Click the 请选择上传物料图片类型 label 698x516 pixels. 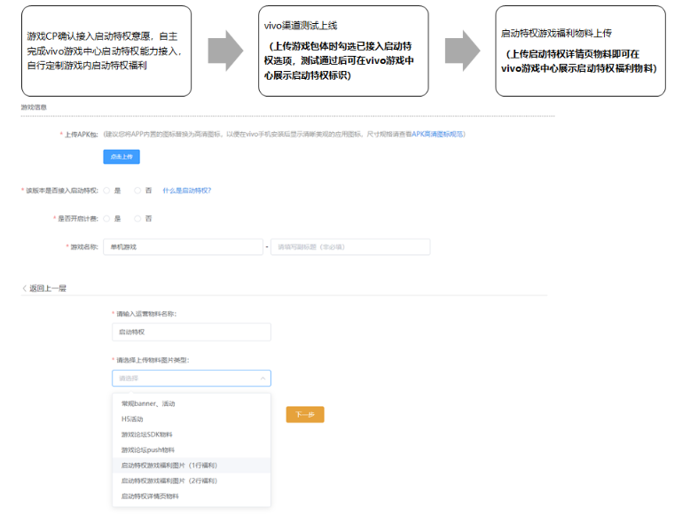click(153, 360)
